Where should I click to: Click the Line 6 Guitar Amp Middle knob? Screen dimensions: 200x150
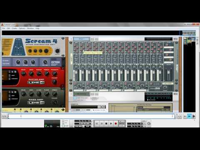(39, 73)
